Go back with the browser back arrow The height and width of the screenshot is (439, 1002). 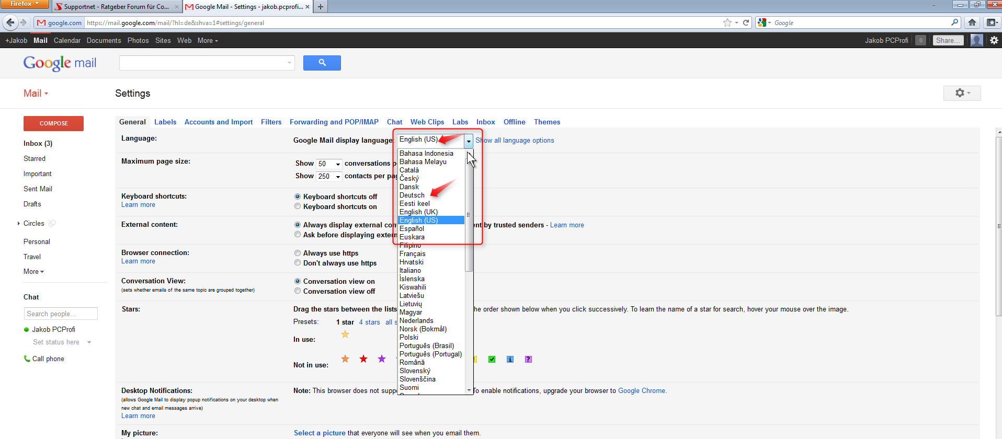point(10,22)
